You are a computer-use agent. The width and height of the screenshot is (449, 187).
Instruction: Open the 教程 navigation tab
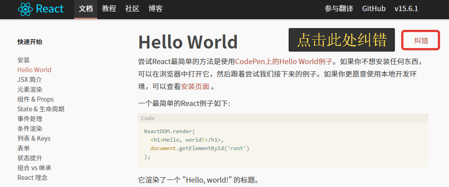coord(109,9)
